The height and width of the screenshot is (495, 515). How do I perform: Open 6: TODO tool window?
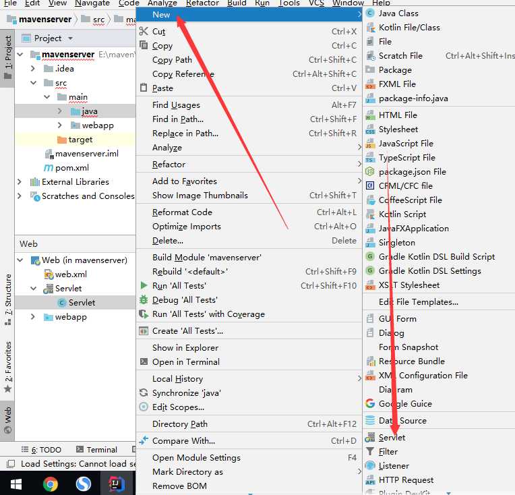click(41, 449)
